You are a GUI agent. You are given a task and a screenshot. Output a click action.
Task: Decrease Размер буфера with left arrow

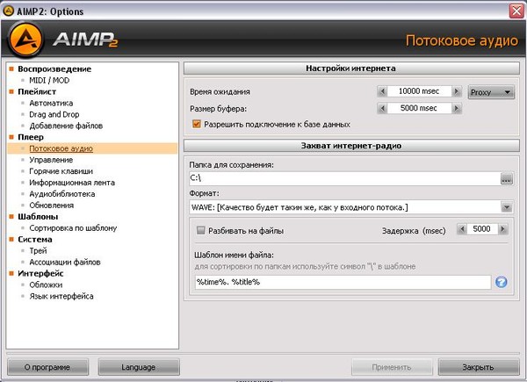pos(382,108)
